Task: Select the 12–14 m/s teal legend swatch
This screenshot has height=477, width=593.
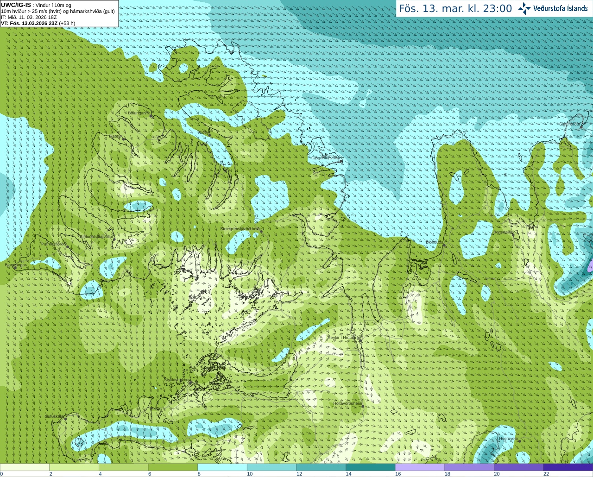Action: point(321,467)
